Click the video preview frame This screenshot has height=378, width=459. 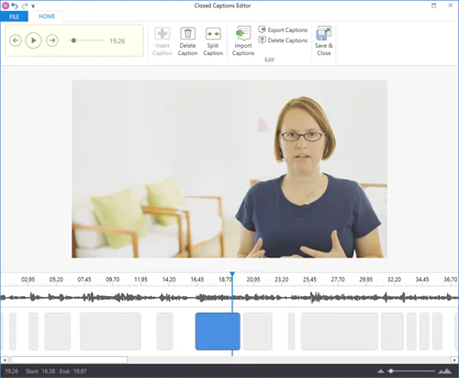coord(229,169)
